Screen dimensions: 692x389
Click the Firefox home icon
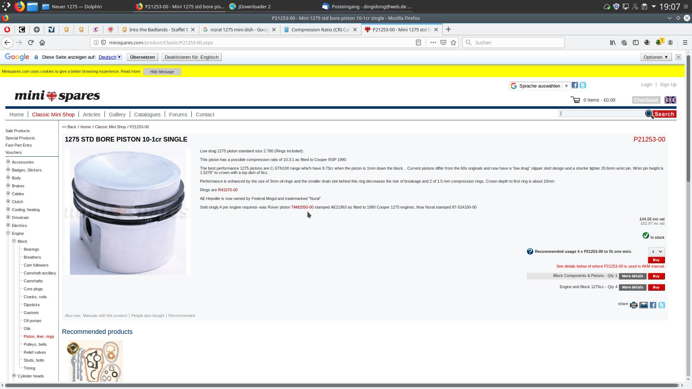point(42,43)
